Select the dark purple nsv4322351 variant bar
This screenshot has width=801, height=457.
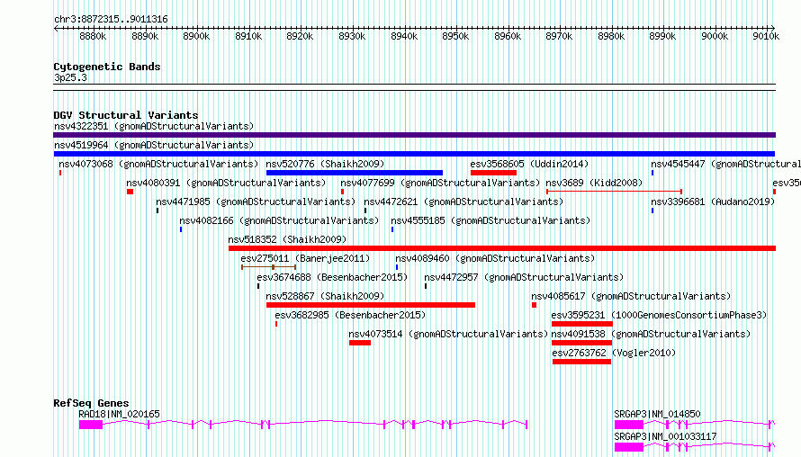(x=414, y=135)
